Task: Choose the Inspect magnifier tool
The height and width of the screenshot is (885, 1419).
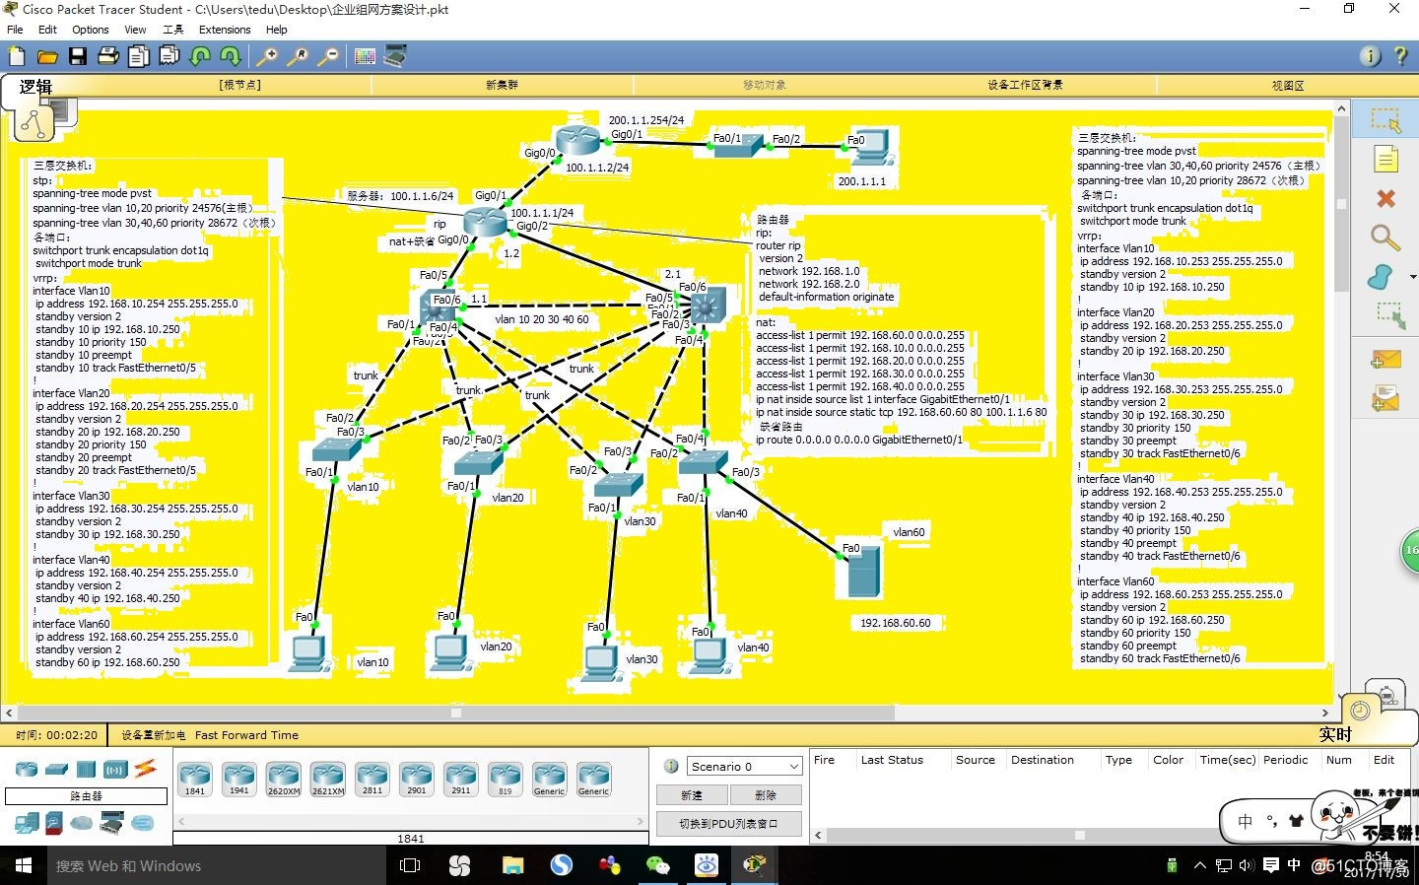Action: coord(1385,238)
